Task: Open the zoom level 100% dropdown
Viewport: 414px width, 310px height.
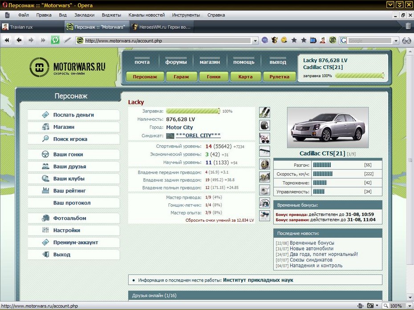Action: coord(410,306)
